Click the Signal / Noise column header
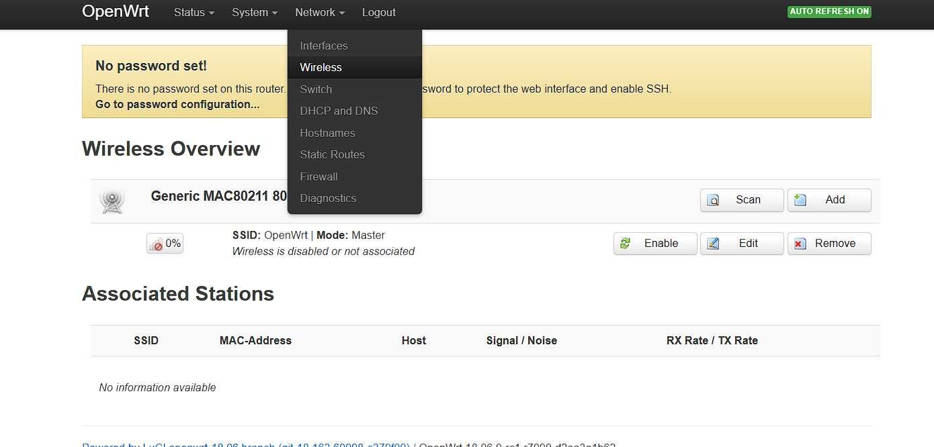 pos(521,340)
